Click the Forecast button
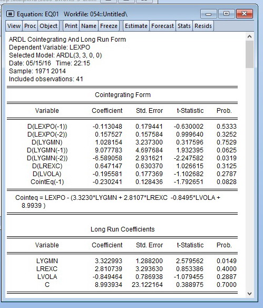This screenshot has height=308, width=263. pyautogui.click(x=162, y=26)
